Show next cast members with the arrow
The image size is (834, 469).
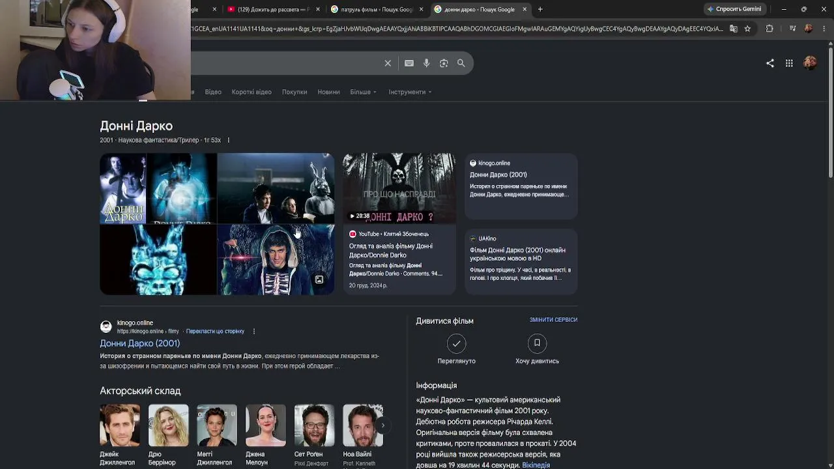[x=382, y=425]
